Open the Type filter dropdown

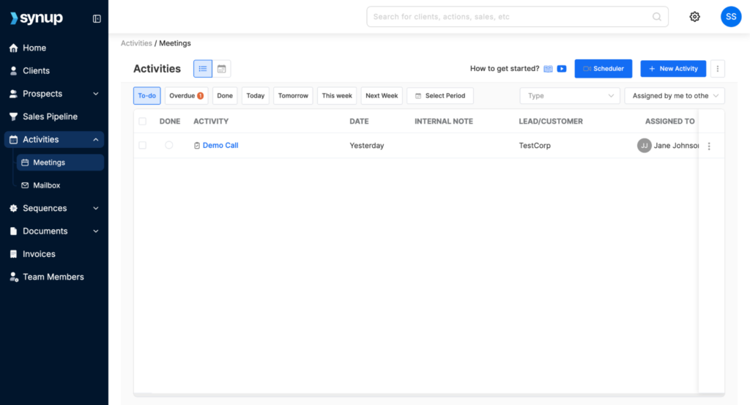[570, 96]
